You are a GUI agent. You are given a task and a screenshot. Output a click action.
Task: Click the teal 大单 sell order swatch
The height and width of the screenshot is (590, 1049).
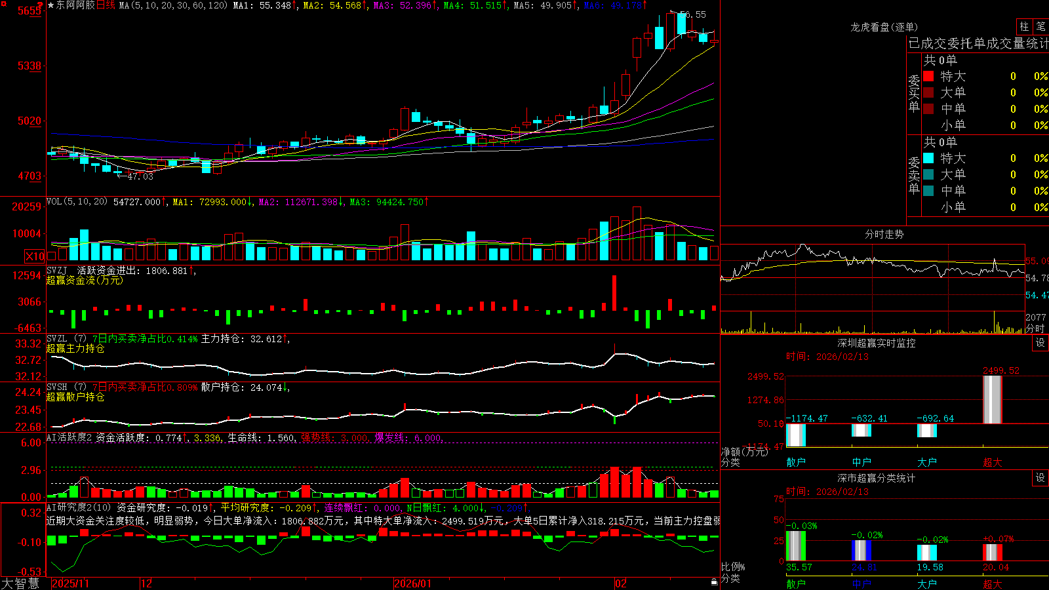pyautogui.click(x=928, y=174)
